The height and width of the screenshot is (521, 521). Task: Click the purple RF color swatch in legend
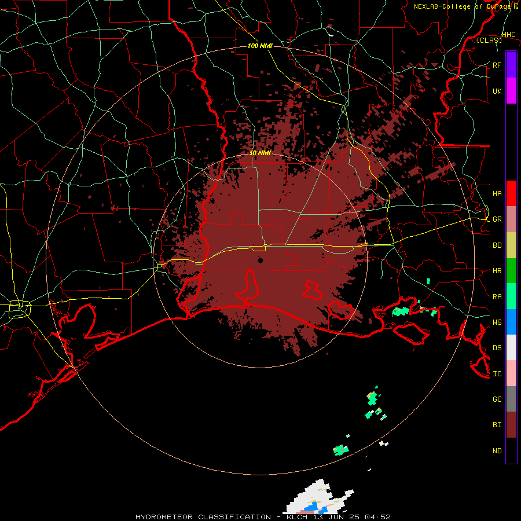(511, 65)
